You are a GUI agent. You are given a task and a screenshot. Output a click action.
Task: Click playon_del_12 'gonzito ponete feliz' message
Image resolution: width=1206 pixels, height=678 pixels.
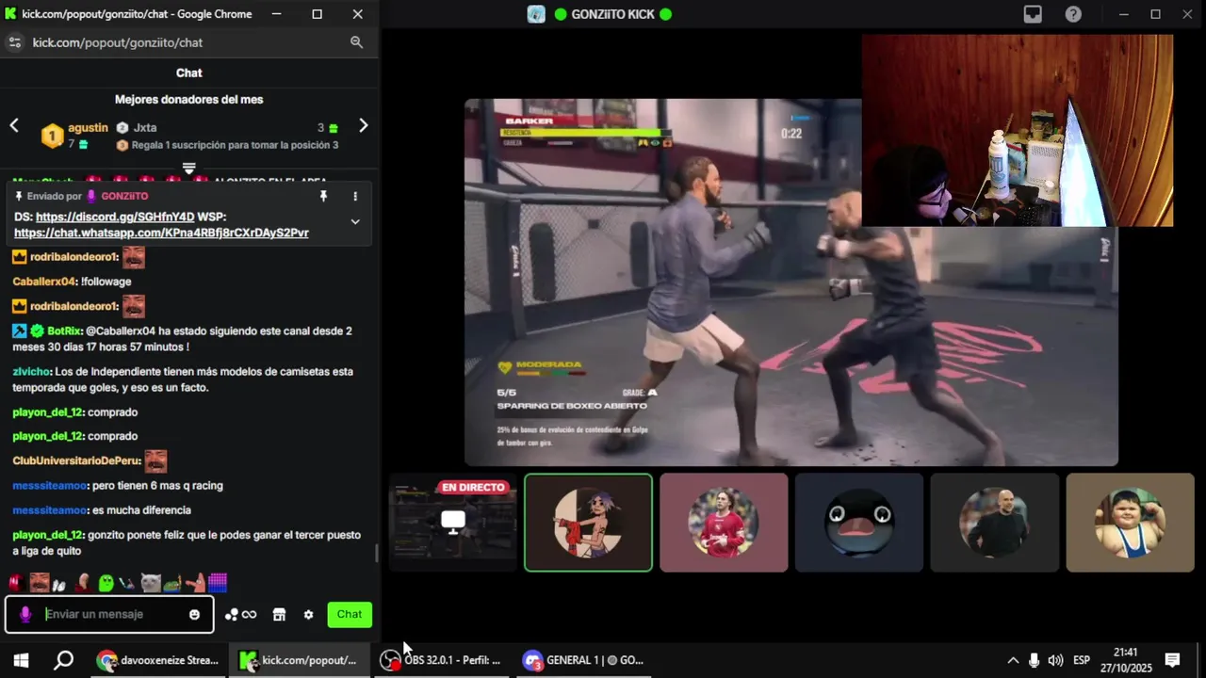click(187, 541)
